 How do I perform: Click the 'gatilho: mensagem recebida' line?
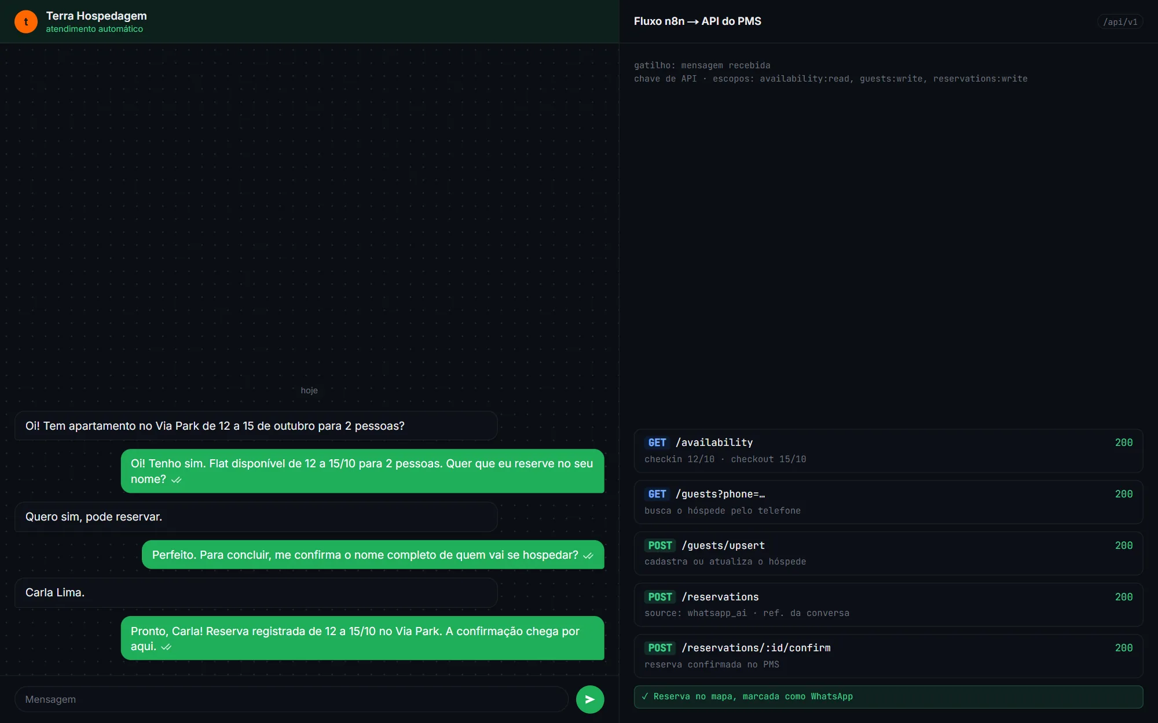click(702, 65)
